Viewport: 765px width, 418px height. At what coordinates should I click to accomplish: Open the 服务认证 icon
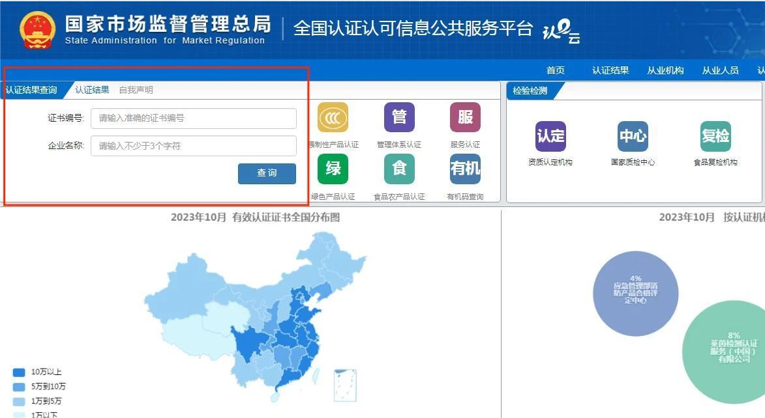click(465, 118)
